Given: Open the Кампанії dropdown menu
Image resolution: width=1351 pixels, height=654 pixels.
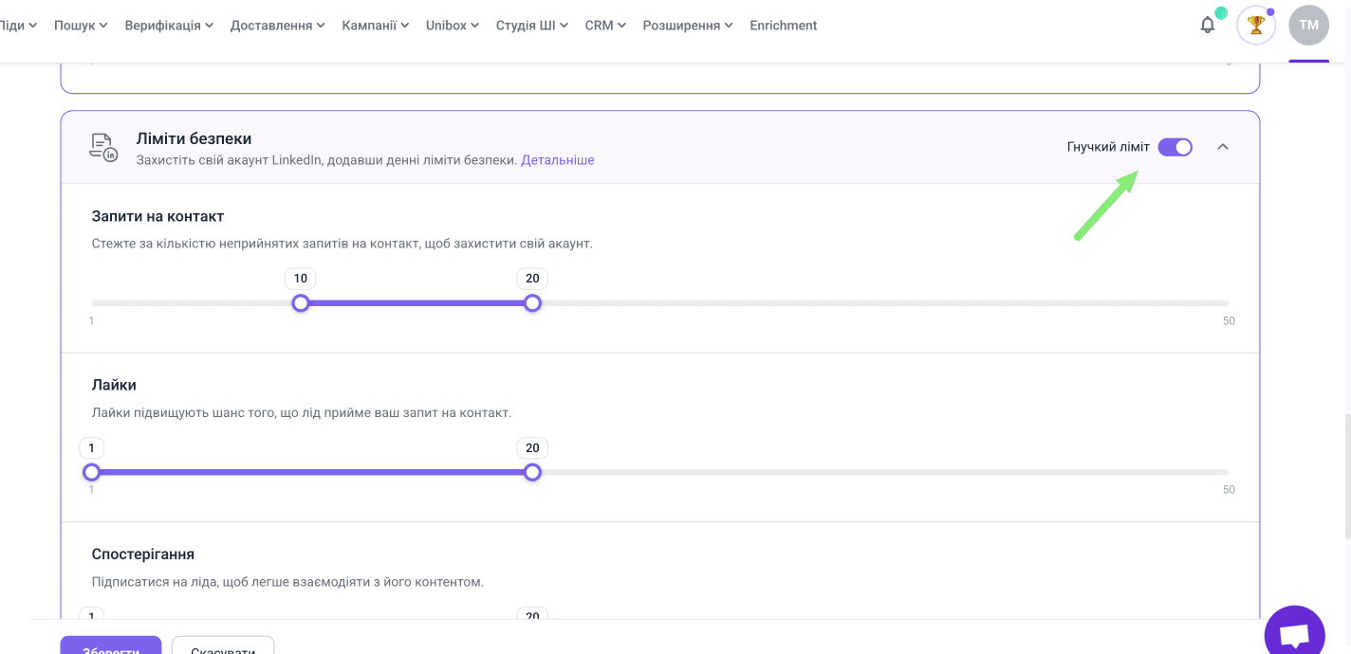Looking at the screenshot, I should click(375, 26).
